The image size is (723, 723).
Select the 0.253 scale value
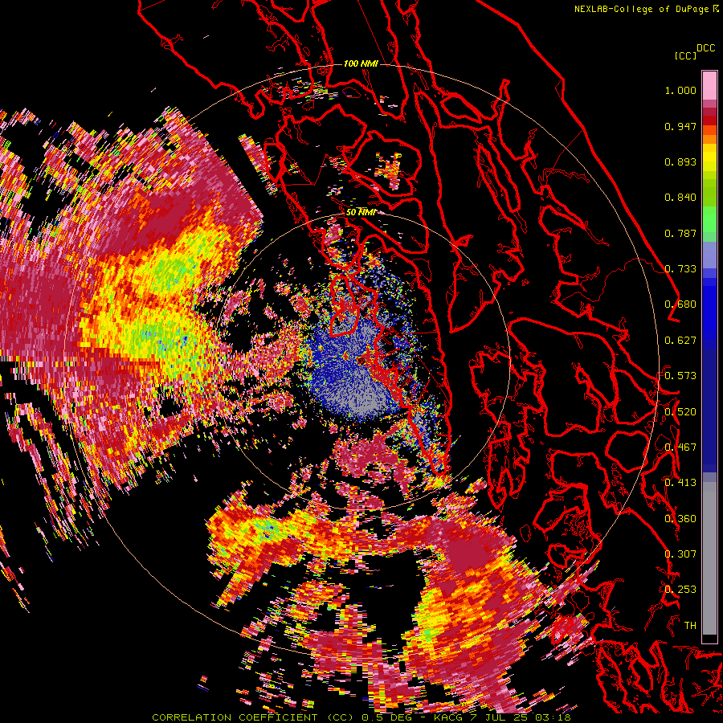pyautogui.click(x=680, y=590)
